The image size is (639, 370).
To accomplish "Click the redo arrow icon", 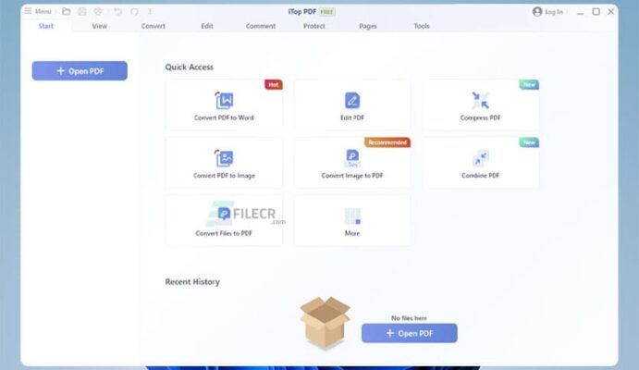I will (x=134, y=11).
